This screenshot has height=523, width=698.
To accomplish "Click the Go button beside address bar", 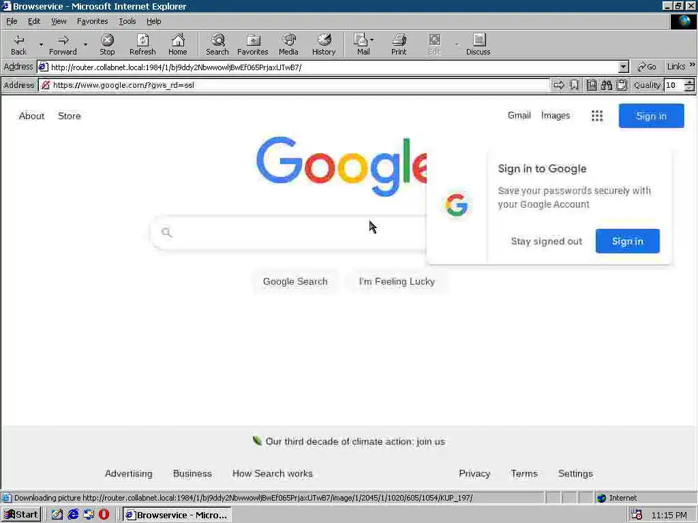I will [x=647, y=67].
